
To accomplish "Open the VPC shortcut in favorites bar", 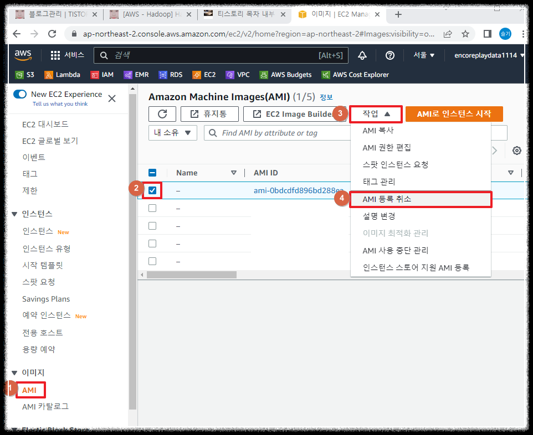I will (x=238, y=75).
